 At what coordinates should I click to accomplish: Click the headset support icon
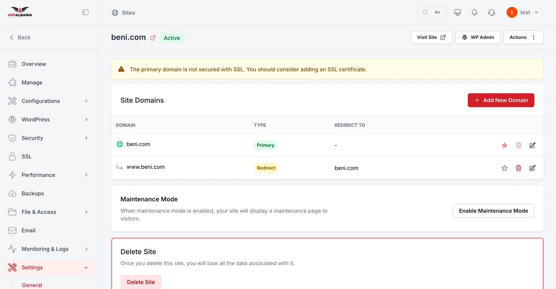coord(491,12)
